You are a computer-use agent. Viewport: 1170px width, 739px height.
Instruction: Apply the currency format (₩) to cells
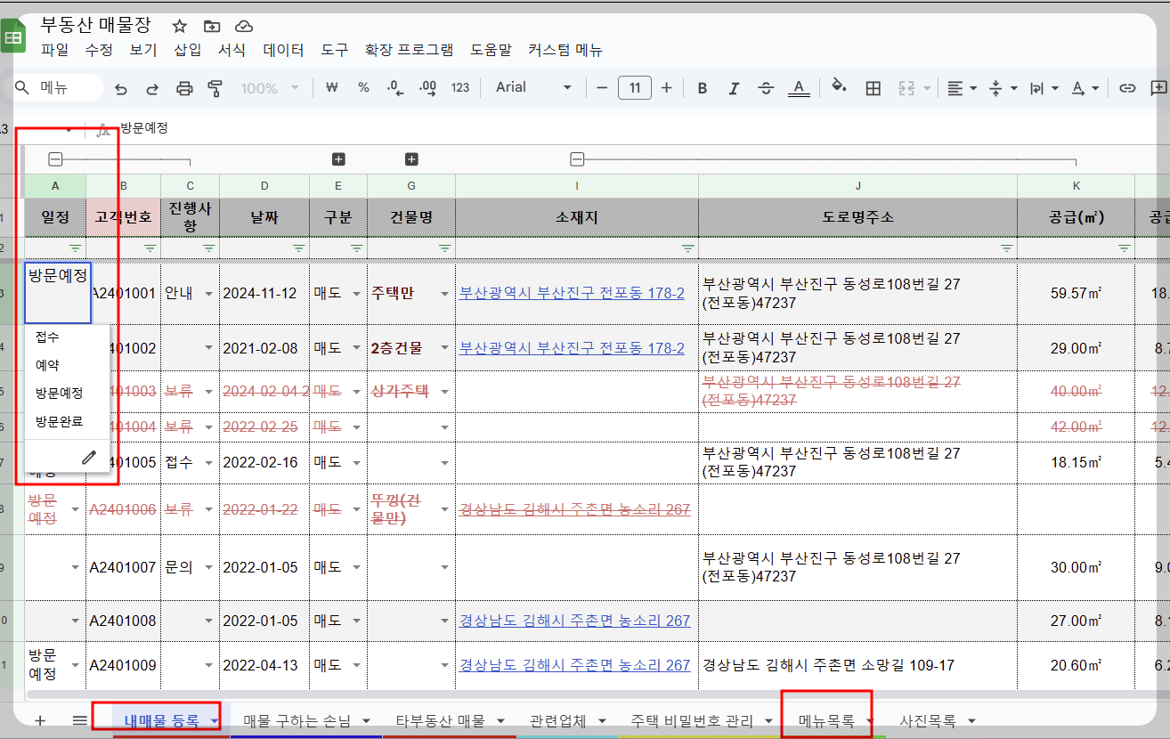(330, 87)
